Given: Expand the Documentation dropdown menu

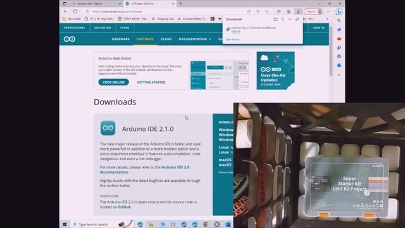Looking at the screenshot, I should click(x=195, y=39).
